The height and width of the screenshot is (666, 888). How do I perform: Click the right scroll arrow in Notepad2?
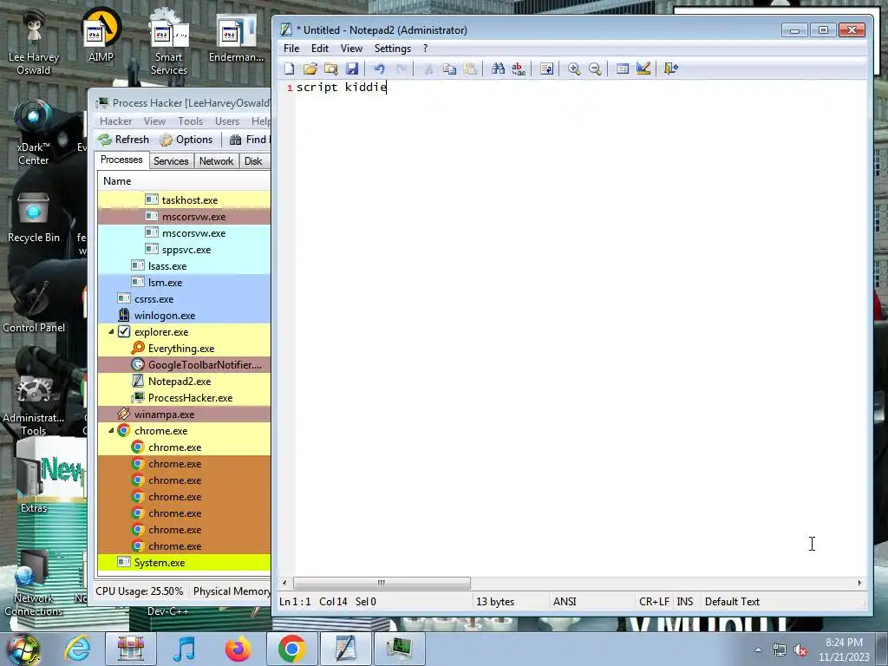tap(859, 583)
